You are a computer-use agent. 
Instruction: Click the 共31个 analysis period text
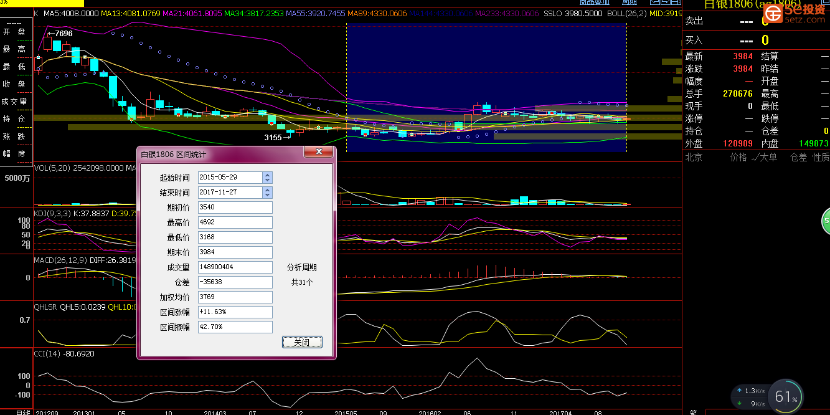click(x=302, y=282)
